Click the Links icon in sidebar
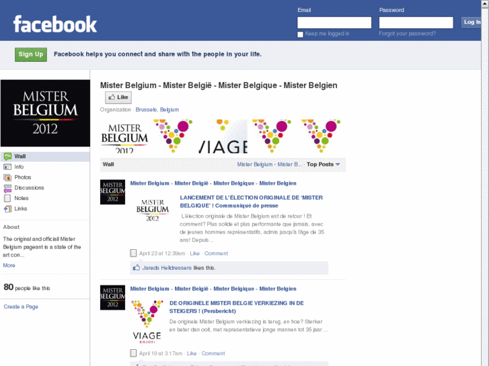 pyautogui.click(x=7, y=209)
